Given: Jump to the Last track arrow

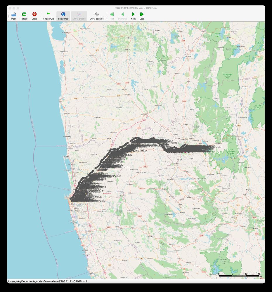Looking at the screenshot, I should 142,15.
